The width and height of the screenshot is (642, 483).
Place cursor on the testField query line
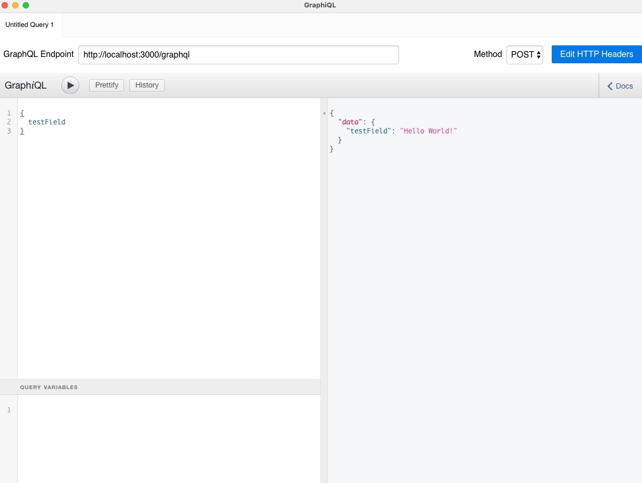tap(47, 122)
